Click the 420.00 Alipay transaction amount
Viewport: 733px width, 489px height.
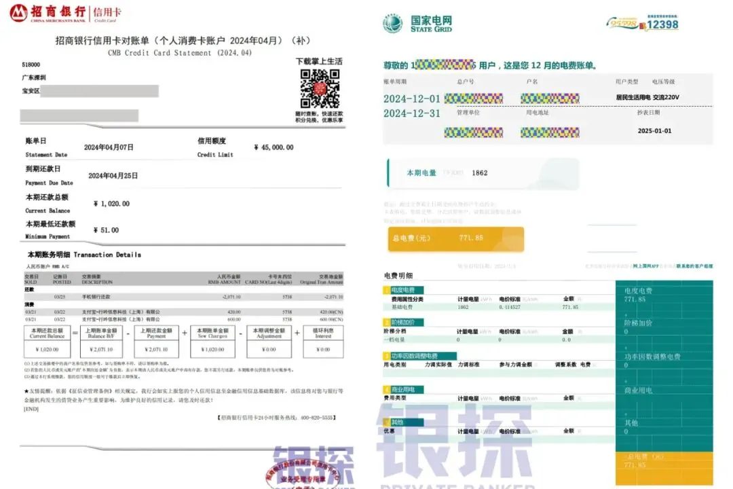tap(233, 312)
